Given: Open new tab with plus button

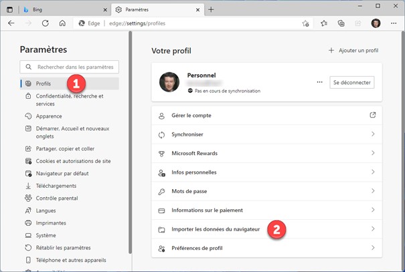Looking at the screenshot, I should (x=212, y=9).
